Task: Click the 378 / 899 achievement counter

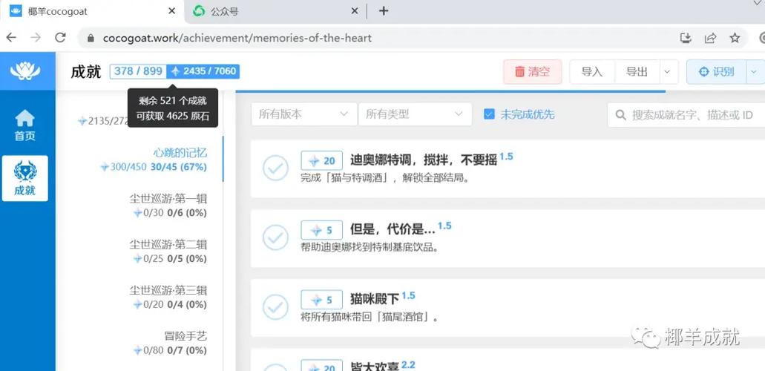Action: 138,71
